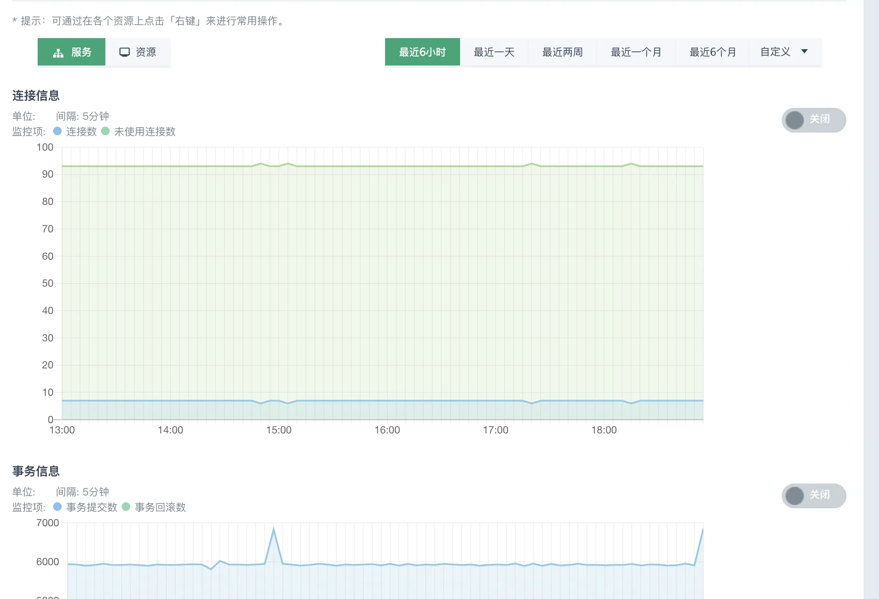Viewport: 879px width, 599px height.
Task: Click green 事务回滚数 legend dot
Action: [126, 507]
